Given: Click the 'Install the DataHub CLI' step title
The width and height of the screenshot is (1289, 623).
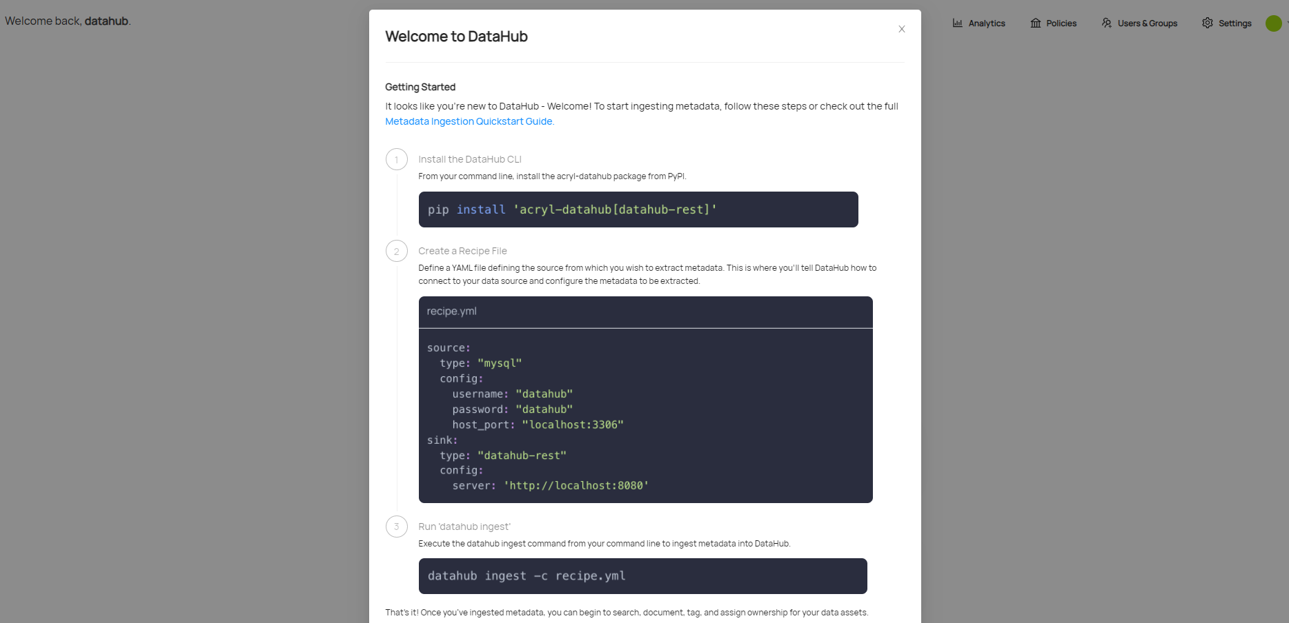Looking at the screenshot, I should [470, 159].
